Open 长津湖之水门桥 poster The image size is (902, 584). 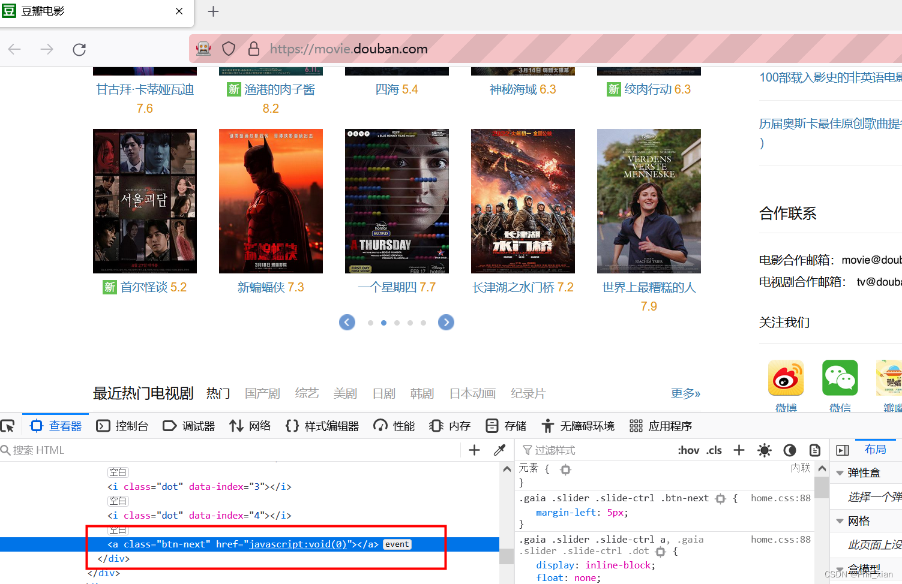[523, 201]
